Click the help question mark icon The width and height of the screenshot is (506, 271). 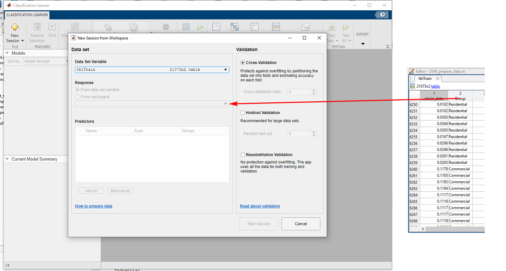pyautogui.click(x=383, y=15)
